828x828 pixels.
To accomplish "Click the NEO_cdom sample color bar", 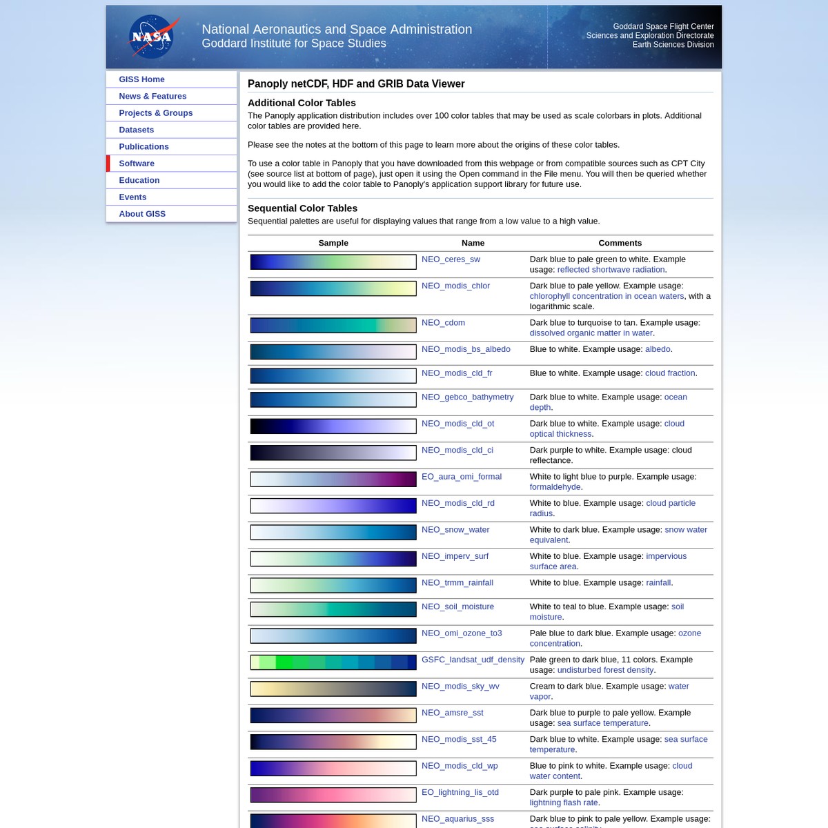I will click(x=333, y=326).
